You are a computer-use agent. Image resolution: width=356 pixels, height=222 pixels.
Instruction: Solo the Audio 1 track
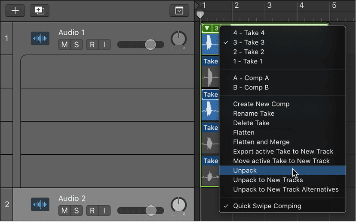pos(77,45)
